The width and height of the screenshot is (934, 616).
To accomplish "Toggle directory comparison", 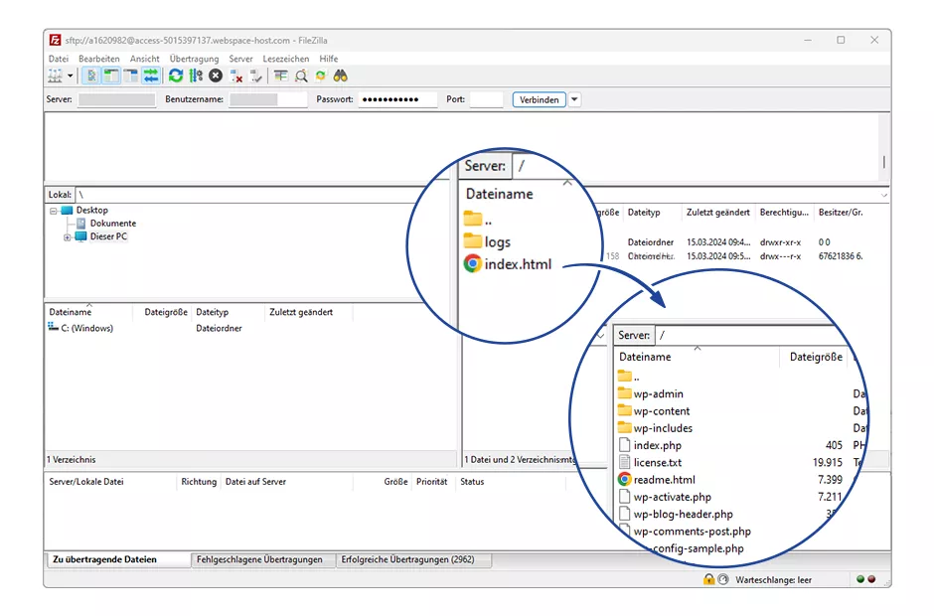I will pyautogui.click(x=301, y=76).
